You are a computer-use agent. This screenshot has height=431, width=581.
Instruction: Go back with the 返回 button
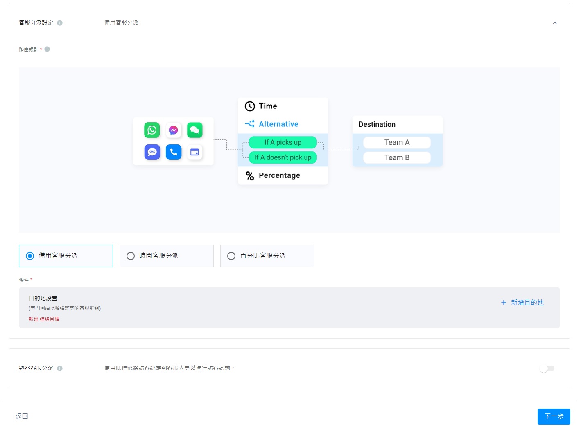[x=22, y=416]
